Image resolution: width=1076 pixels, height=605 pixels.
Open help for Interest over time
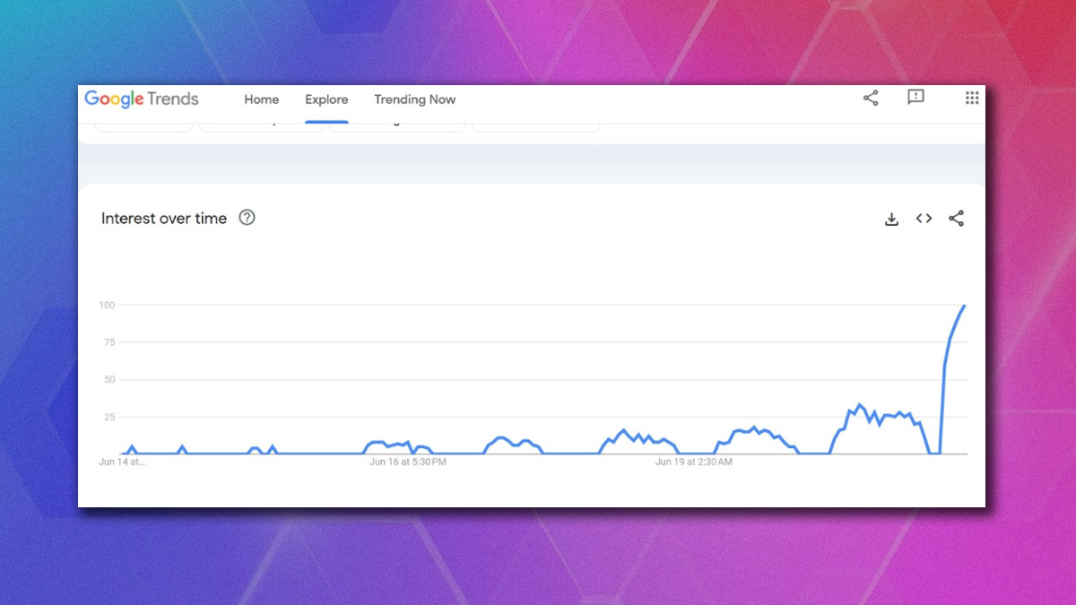click(247, 218)
